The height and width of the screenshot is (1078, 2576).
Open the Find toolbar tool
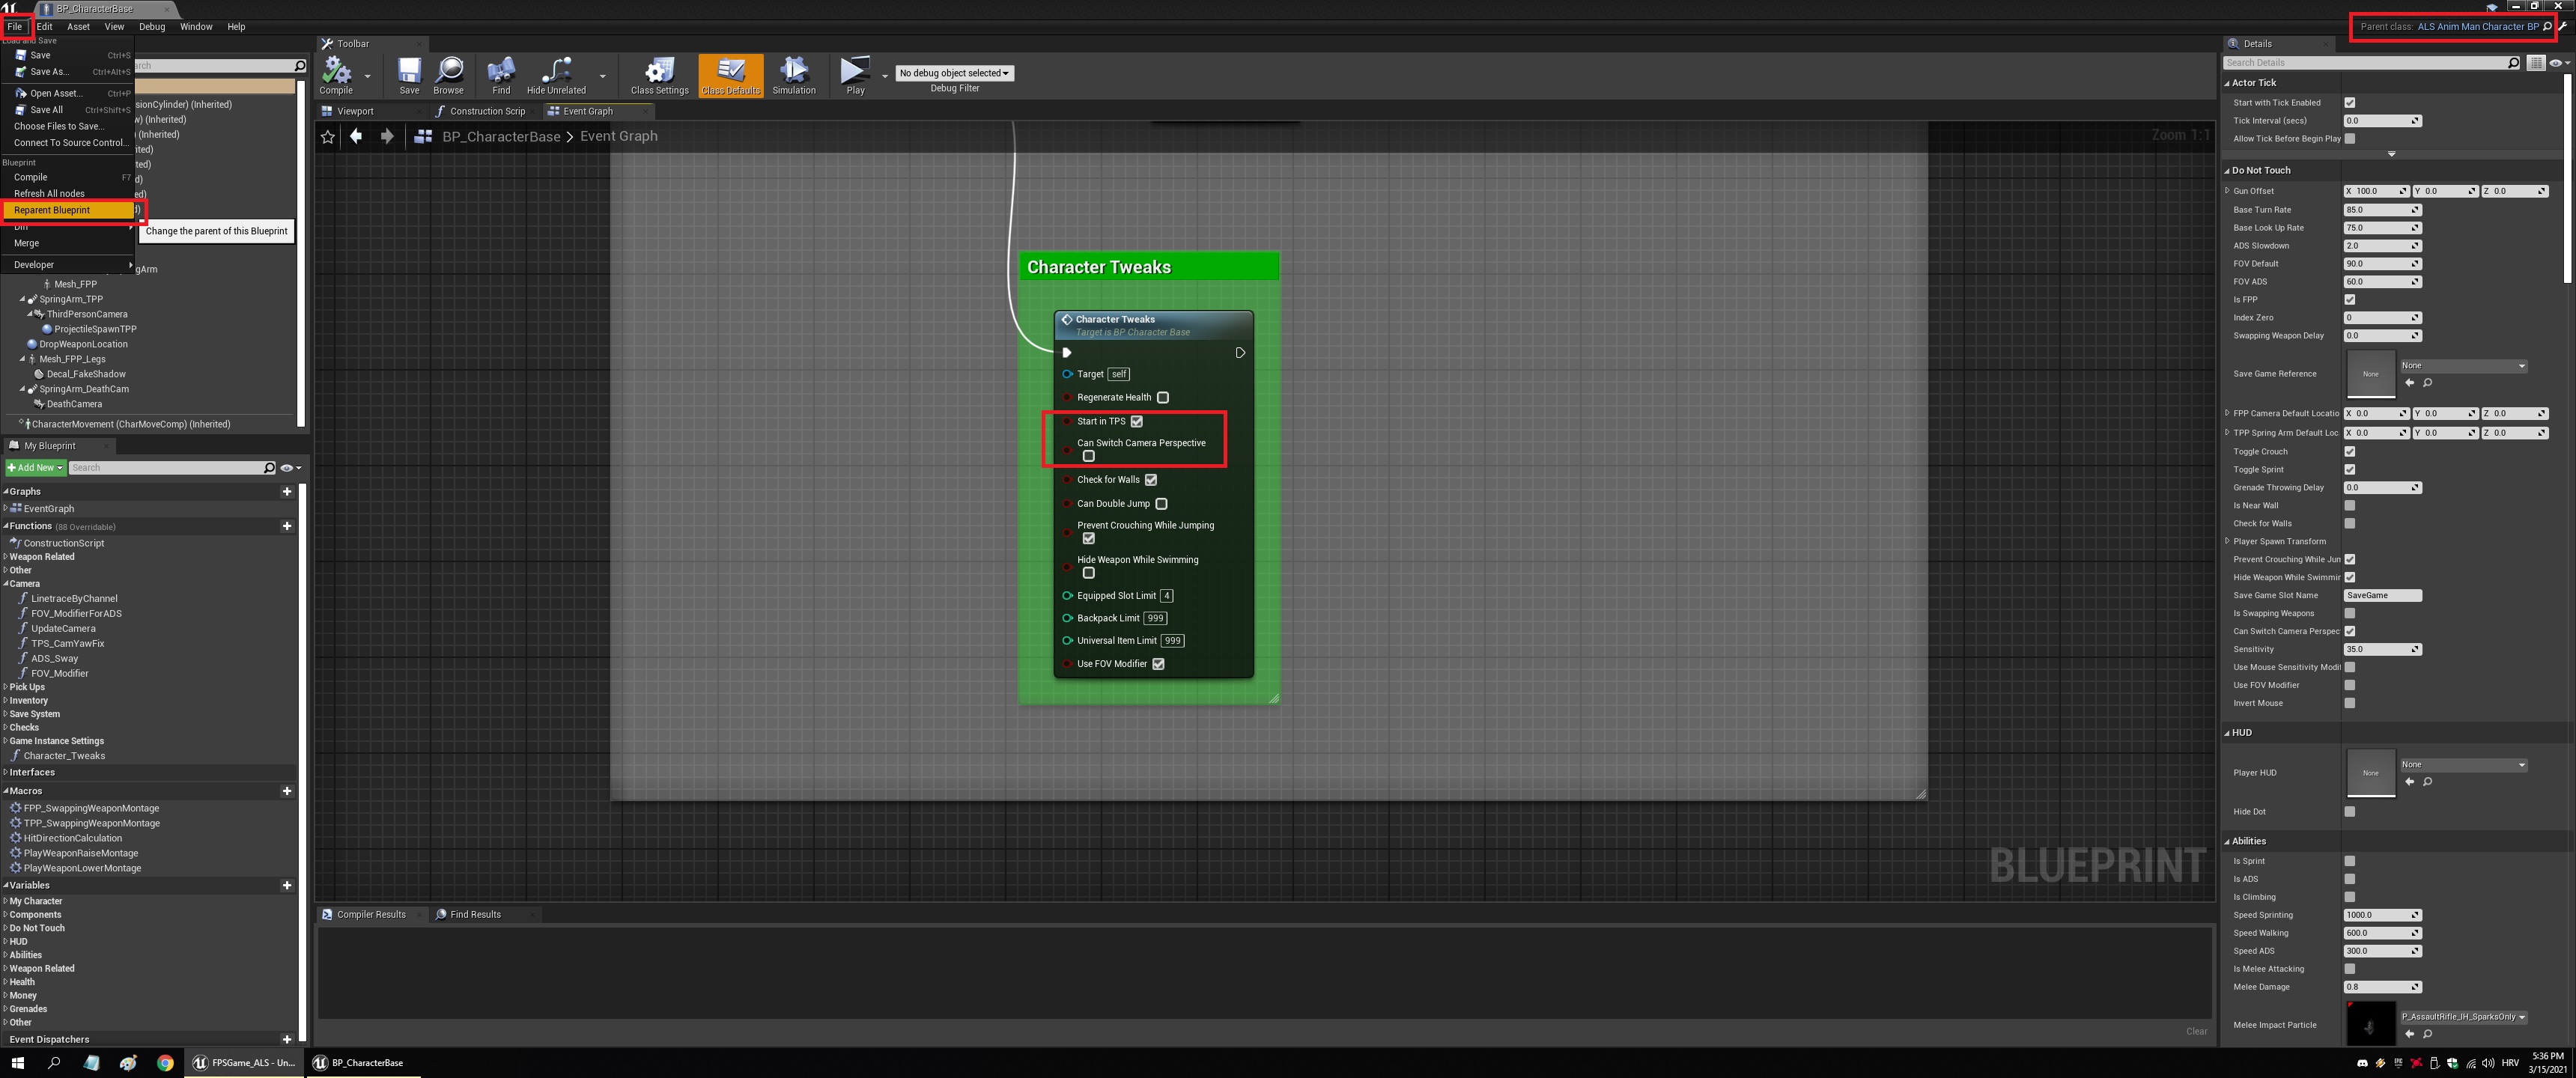(x=501, y=75)
